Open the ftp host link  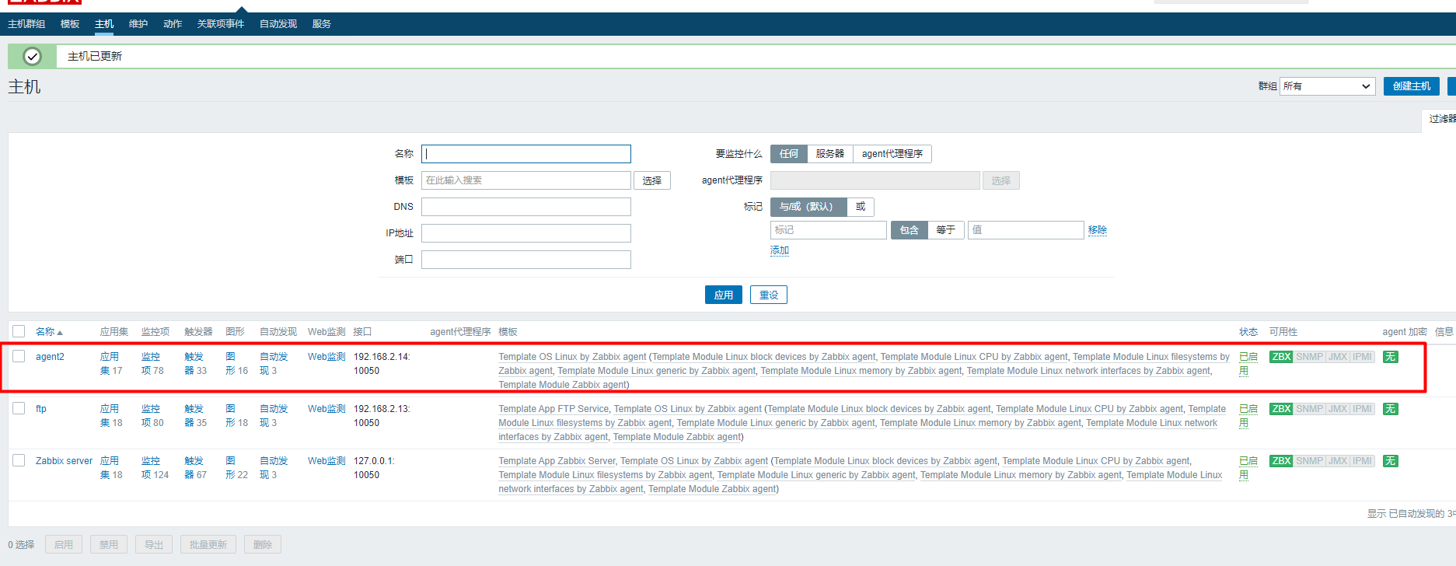[x=41, y=409]
